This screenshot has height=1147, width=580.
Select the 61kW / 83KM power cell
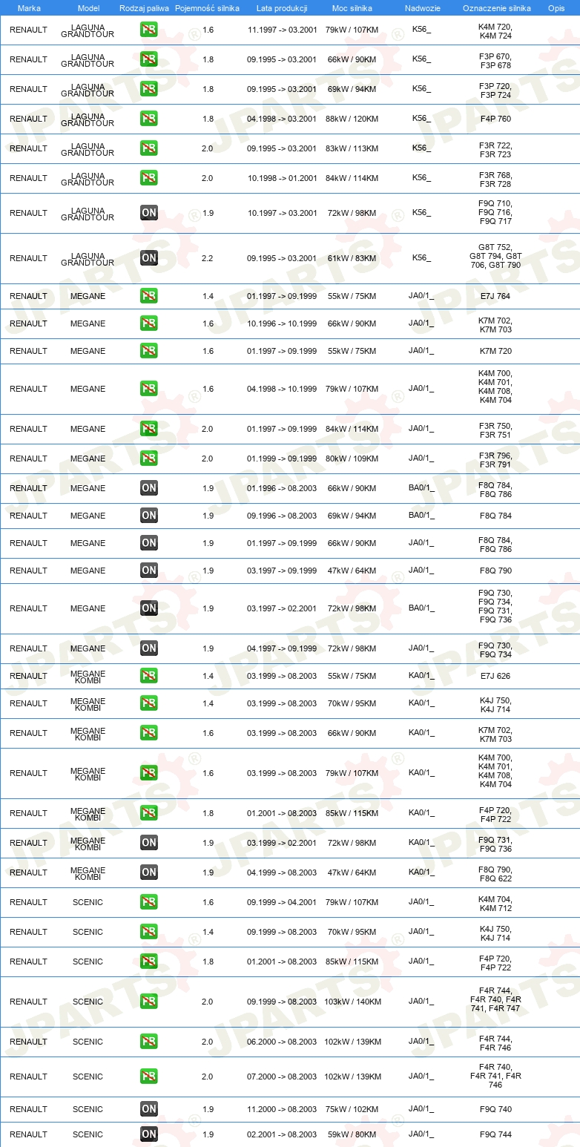[x=352, y=258]
